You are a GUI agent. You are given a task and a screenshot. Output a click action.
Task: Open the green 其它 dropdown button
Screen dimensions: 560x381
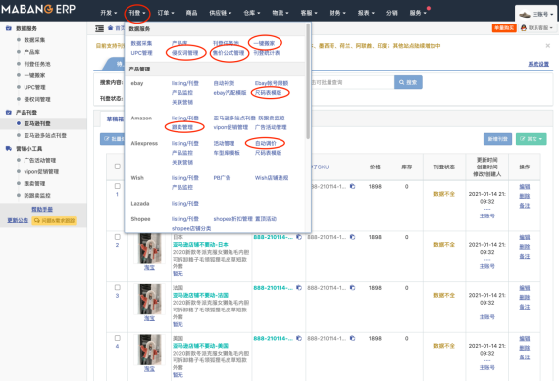click(532, 139)
